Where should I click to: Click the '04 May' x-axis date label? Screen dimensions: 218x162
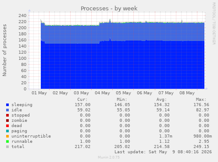102,93
